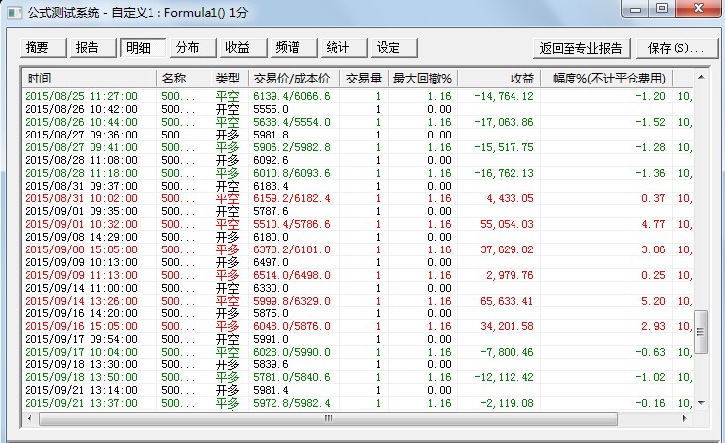Click the profit value 65,633.41
The image size is (725, 443).
507,301
